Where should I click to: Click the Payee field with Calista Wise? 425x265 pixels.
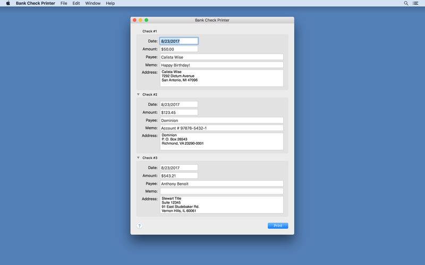coord(222,57)
